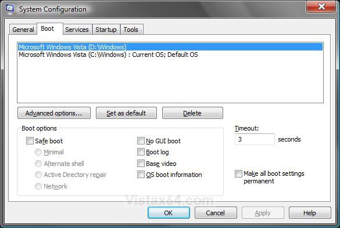This screenshot has height=228, width=340.
Task: Open Help for System Configuration
Action: pos(310,213)
